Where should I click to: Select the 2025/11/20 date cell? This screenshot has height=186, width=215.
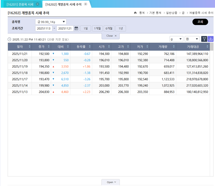[20, 60]
